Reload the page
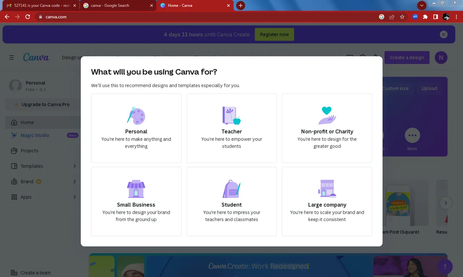 click(27, 17)
